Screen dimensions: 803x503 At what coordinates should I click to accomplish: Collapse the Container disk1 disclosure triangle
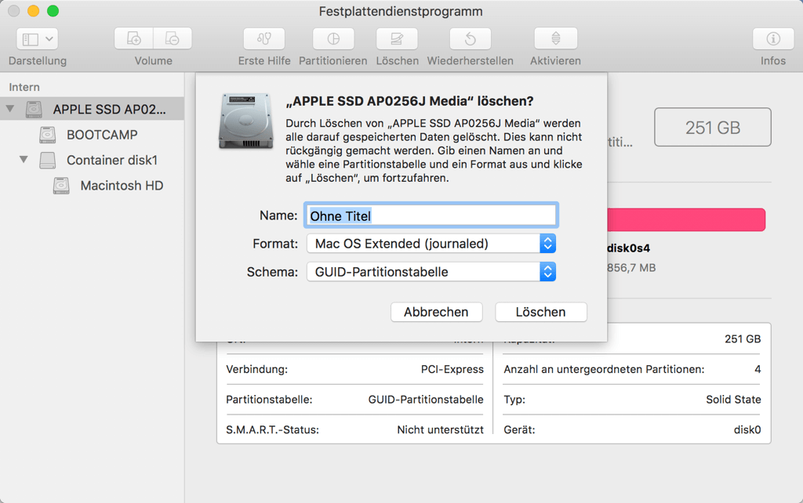[24, 160]
